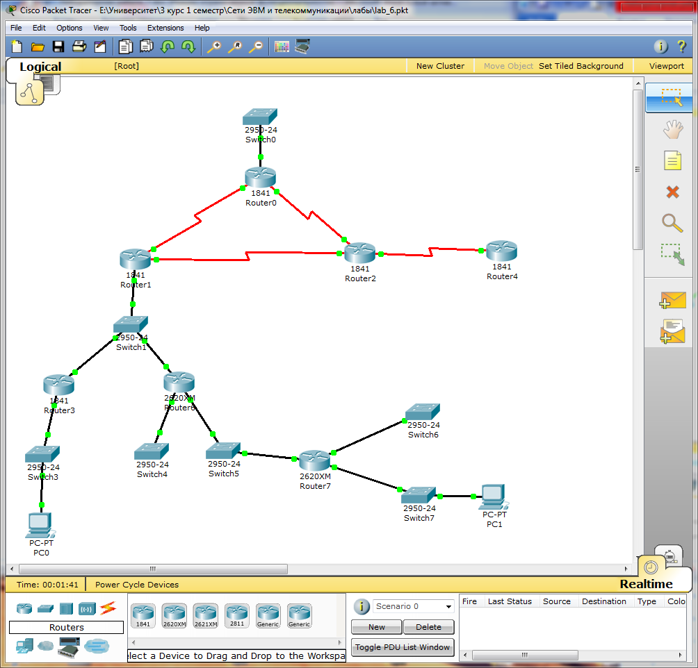The width and height of the screenshot is (698, 668).
Task: Open the drawing palette icon
Action: pos(282,47)
